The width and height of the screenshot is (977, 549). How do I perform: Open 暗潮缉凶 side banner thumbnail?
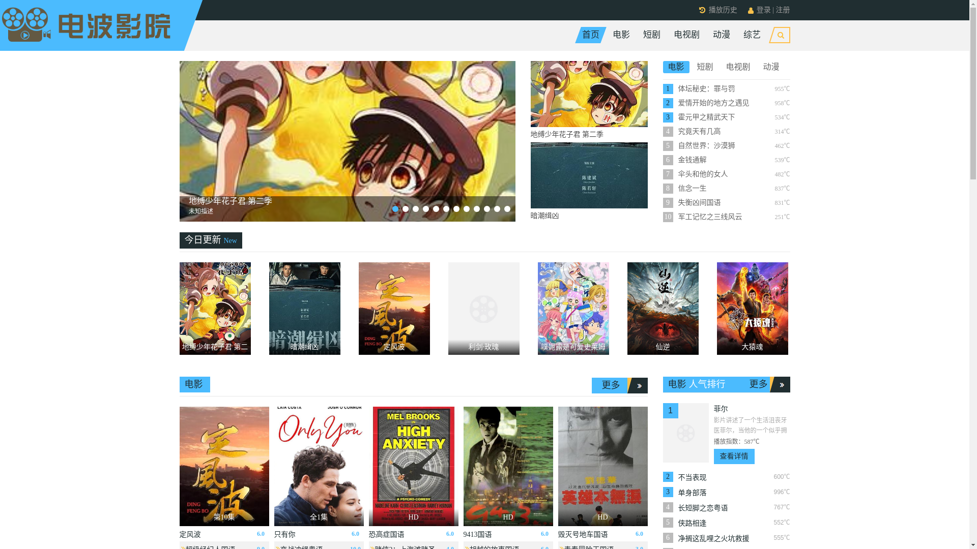click(589, 175)
